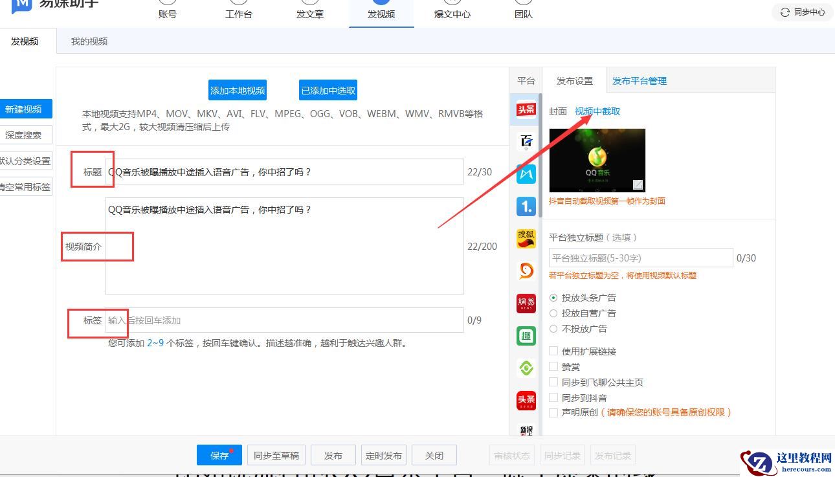This screenshot has height=477, width=835.
Task: Select the Baijiahao platform icon
Action: pyautogui.click(x=526, y=142)
